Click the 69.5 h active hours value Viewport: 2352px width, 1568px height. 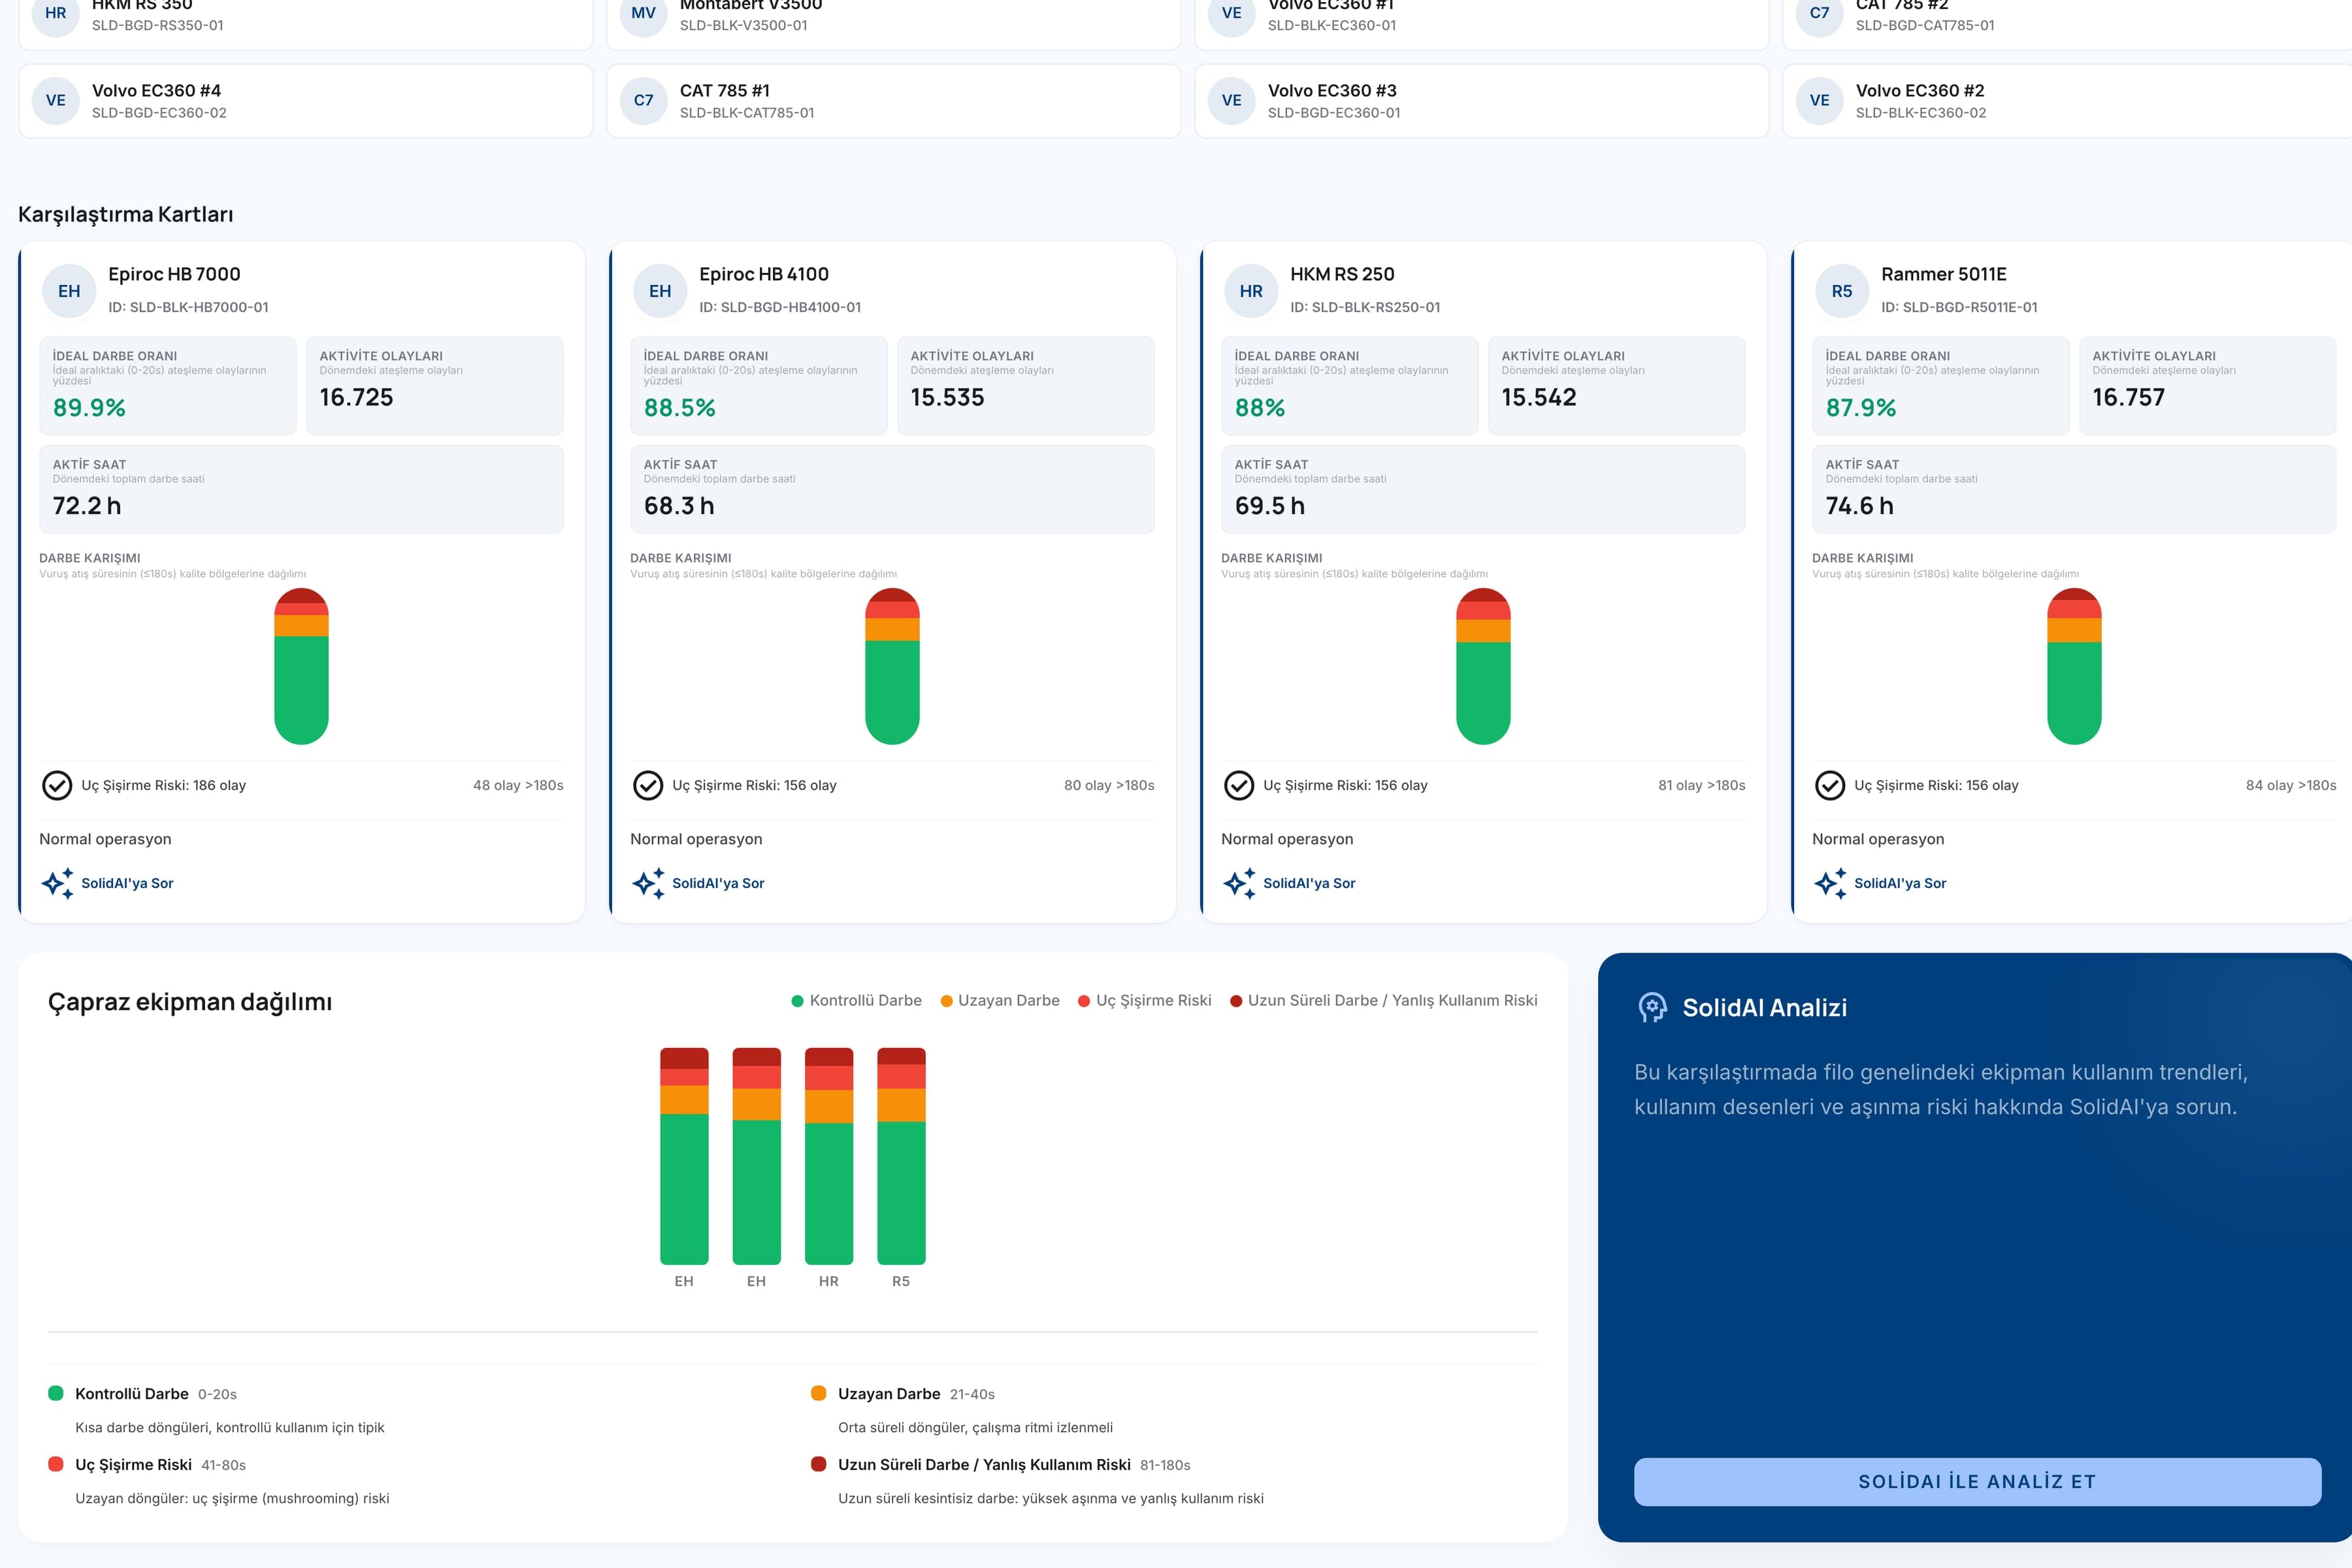pyautogui.click(x=1270, y=506)
